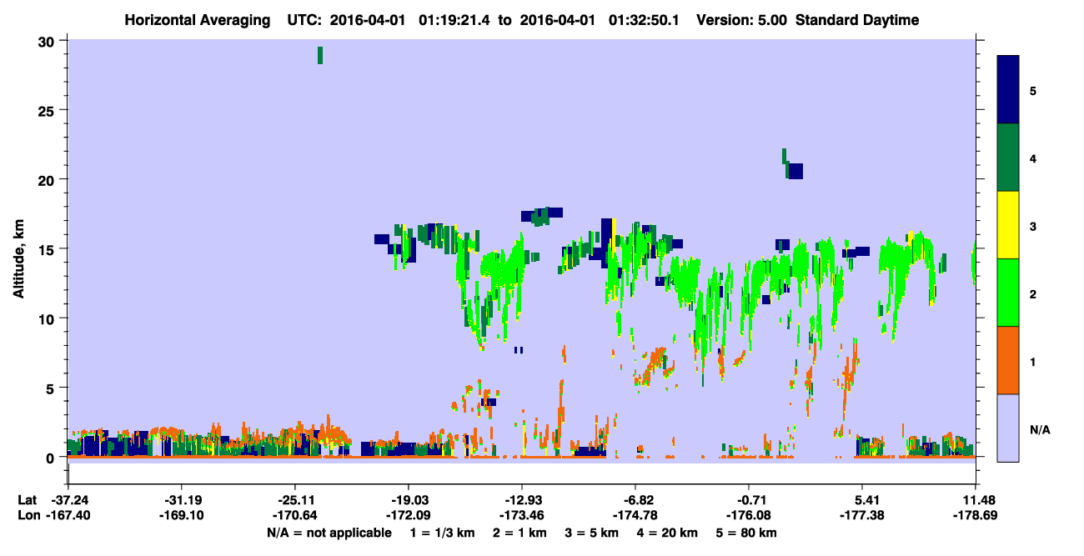
Task: Click the green feature near 29 km altitude
Action: (x=319, y=55)
